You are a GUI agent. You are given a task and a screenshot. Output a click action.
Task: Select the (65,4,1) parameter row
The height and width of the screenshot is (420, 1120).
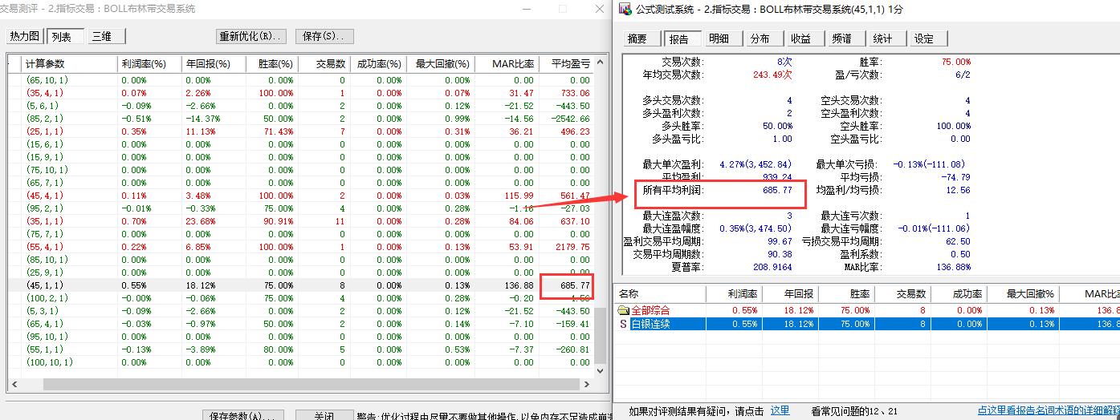300,324
